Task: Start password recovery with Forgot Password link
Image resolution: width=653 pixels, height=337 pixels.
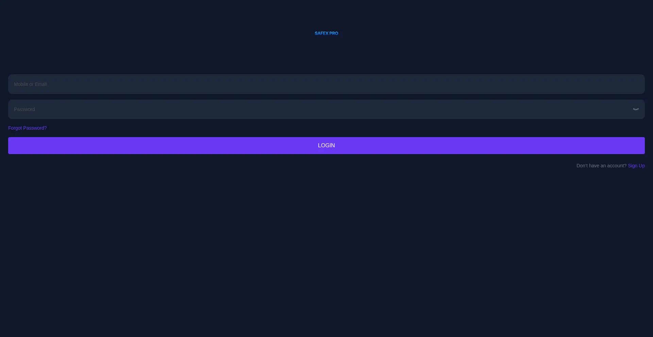Action: (x=27, y=128)
